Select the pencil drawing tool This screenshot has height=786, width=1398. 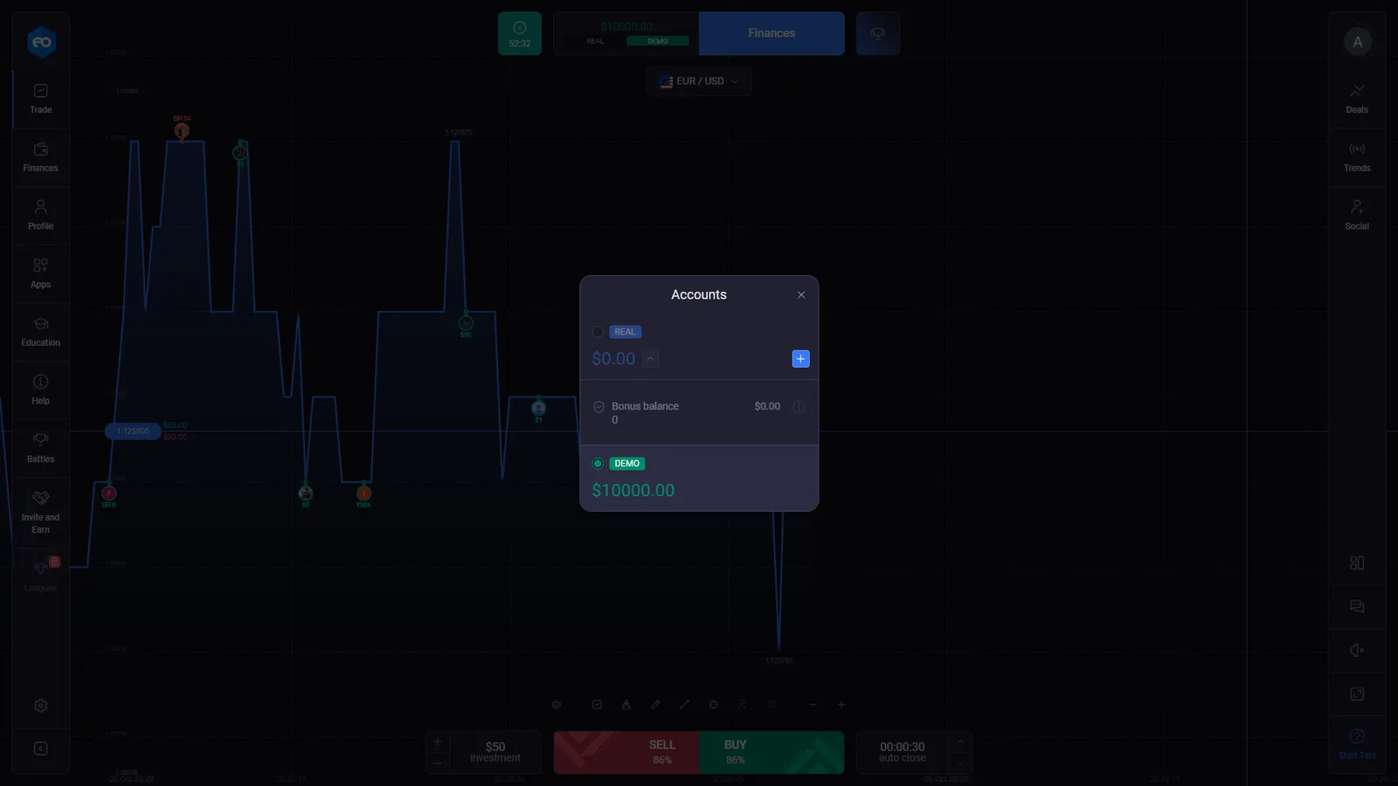(x=655, y=705)
